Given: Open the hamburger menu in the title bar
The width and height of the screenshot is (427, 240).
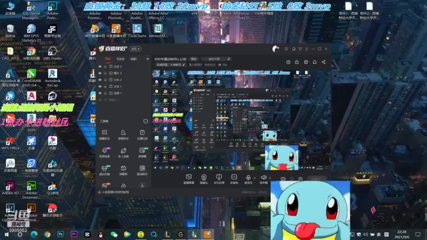Looking at the screenshot, I should [306, 49].
